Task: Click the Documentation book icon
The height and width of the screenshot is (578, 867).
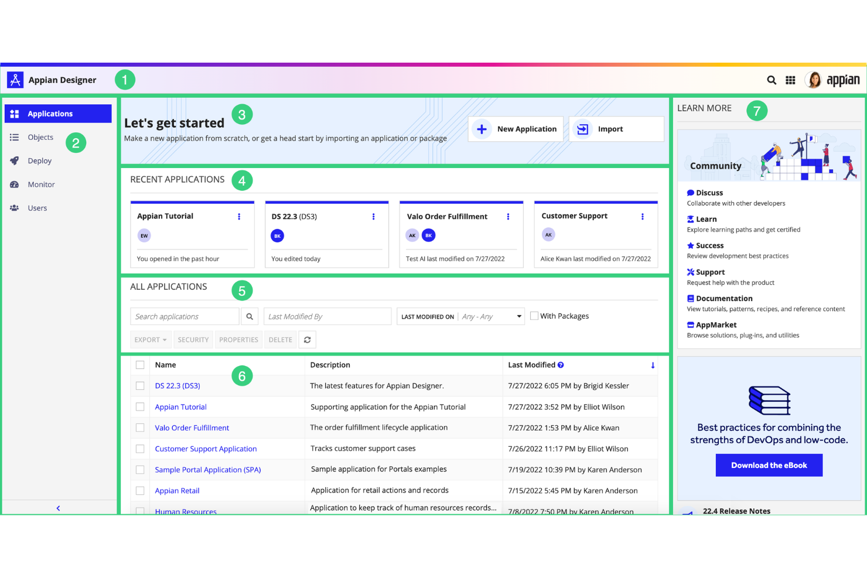Action: [691, 298]
